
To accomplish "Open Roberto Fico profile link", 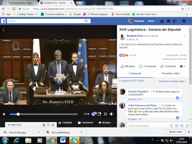I will pos(135,36).
